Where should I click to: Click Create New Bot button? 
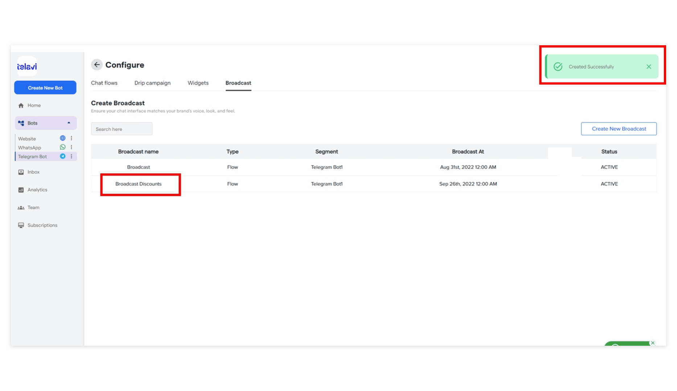pyautogui.click(x=45, y=88)
